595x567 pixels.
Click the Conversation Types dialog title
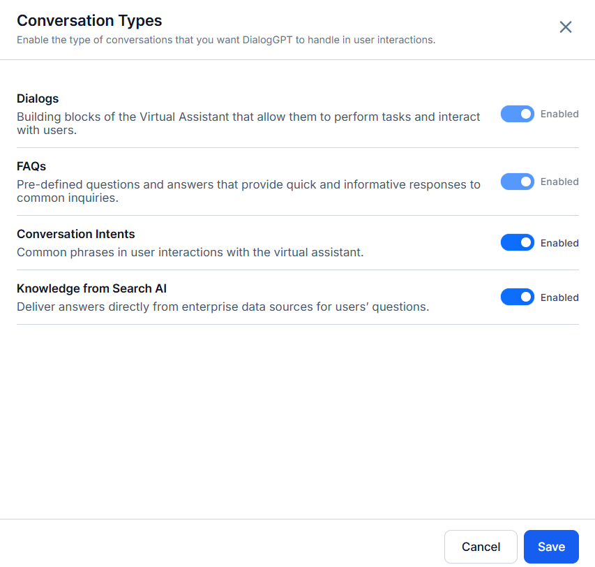point(89,21)
